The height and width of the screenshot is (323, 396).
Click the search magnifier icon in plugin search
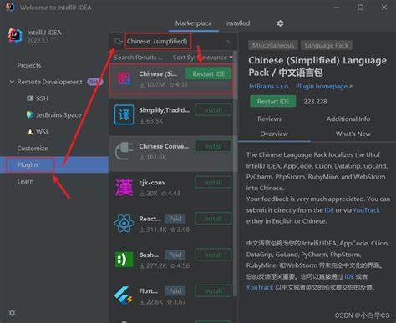pos(118,42)
